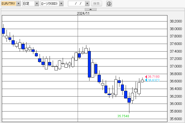
Task: Click the 36.2000 axis label
Action: pos(176,96)
